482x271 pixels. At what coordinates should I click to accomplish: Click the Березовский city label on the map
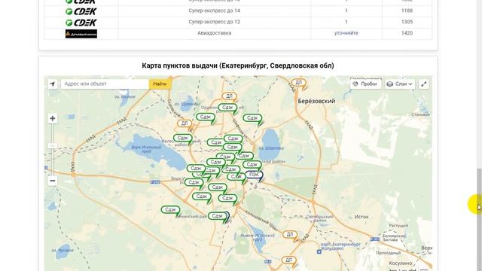click(x=316, y=101)
